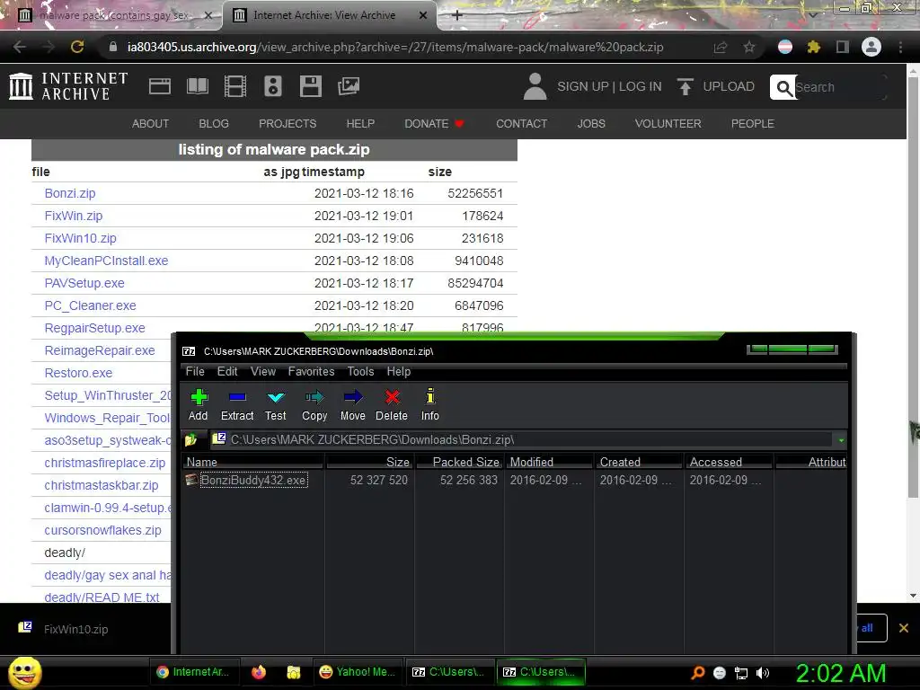Image resolution: width=920 pixels, height=690 pixels.
Task: Open the browser profile avatar
Action: pyautogui.click(x=871, y=47)
